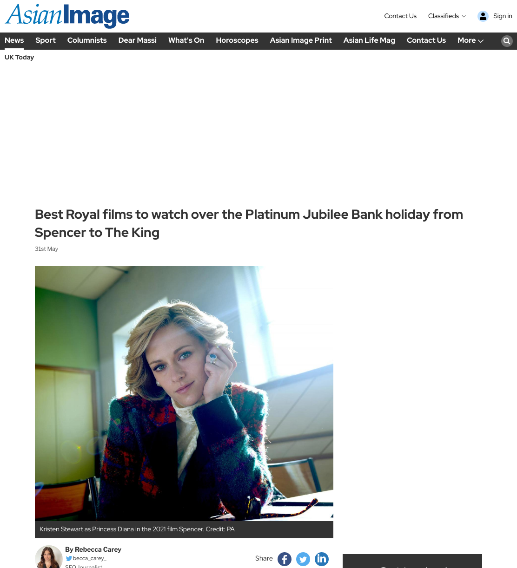
Task: Open the UK Today subsection
Action: click(20, 57)
